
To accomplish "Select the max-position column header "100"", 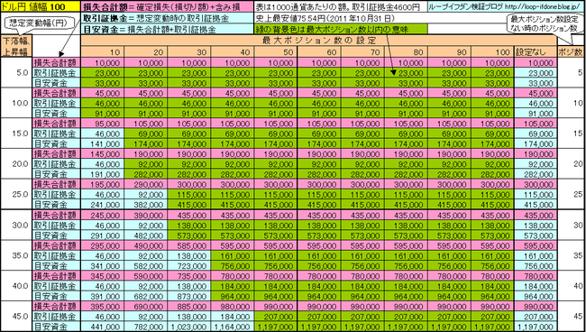I will (x=493, y=52).
